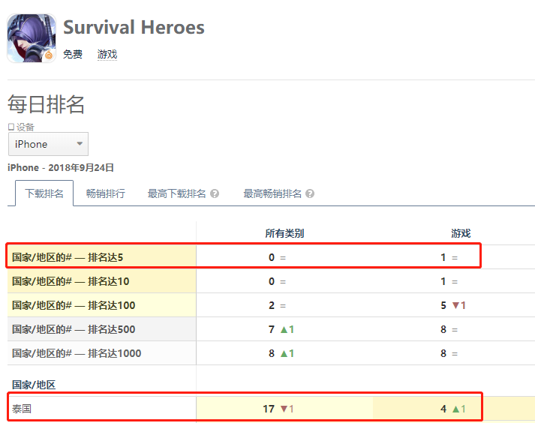
Task: Click red down arrow in 排名达100 row
Action: [456, 305]
